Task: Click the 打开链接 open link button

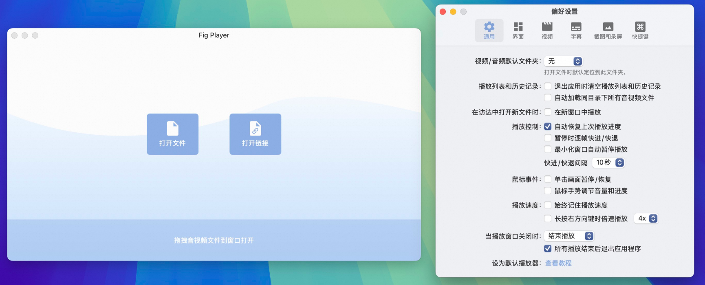Action: 255,134
